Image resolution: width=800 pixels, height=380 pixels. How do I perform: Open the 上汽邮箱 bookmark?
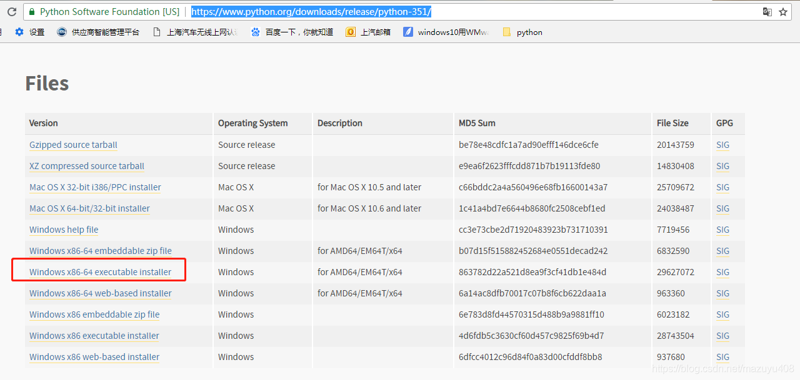[x=368, y=32]
